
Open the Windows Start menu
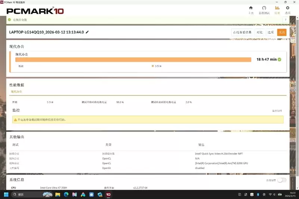(x=6, y=195)
